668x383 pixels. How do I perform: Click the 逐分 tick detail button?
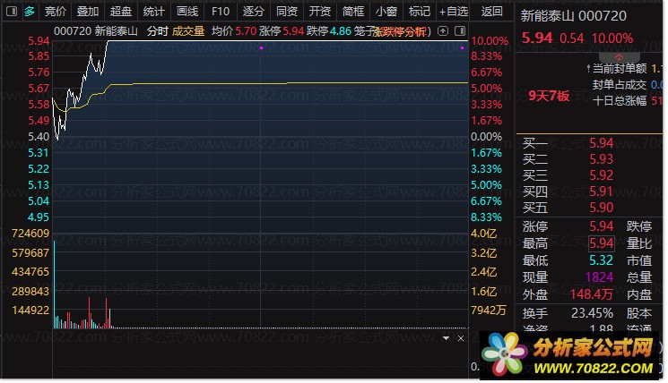[254, 12]
